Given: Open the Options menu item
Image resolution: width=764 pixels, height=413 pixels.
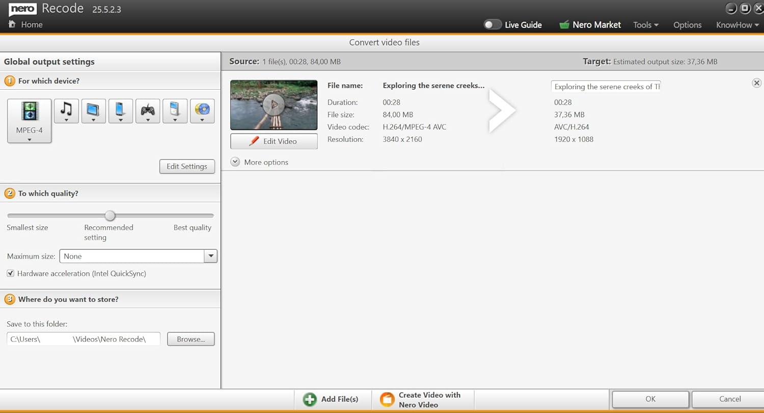Looking at the screenshot, I should pyautogui.click(x=688, y=25).
